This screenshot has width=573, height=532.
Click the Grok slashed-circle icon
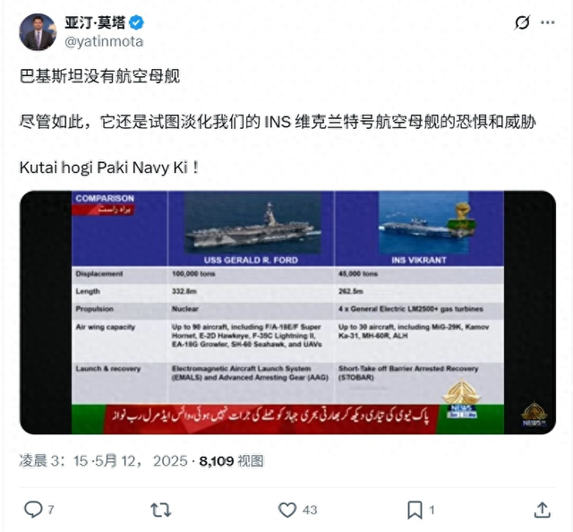point(522,22)
